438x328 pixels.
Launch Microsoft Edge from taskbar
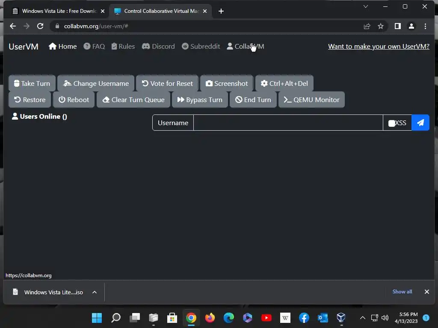pos(229,318)
